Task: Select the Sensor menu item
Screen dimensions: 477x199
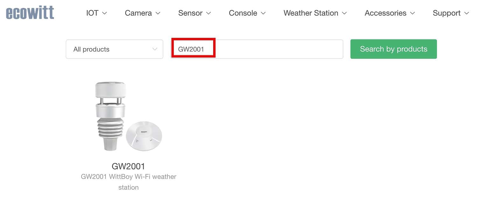Action: [x=190, y=13]
